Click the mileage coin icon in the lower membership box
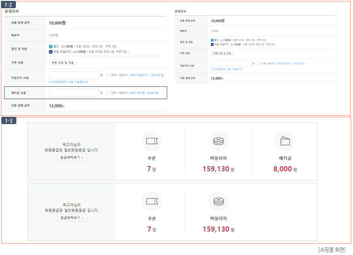This screenshot has width=353, height=255. pyautogui.click(x=218, y=201)
